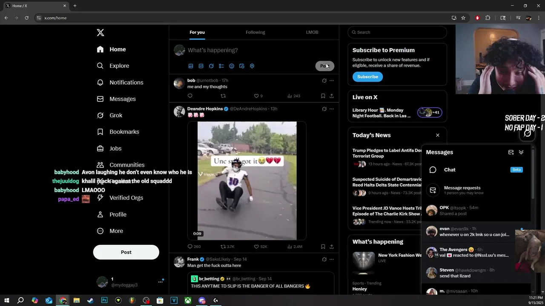Open more options on Deandre Hopkins post
The width and height of the screenshot is (545, 306).
click(x=332, y=109)
